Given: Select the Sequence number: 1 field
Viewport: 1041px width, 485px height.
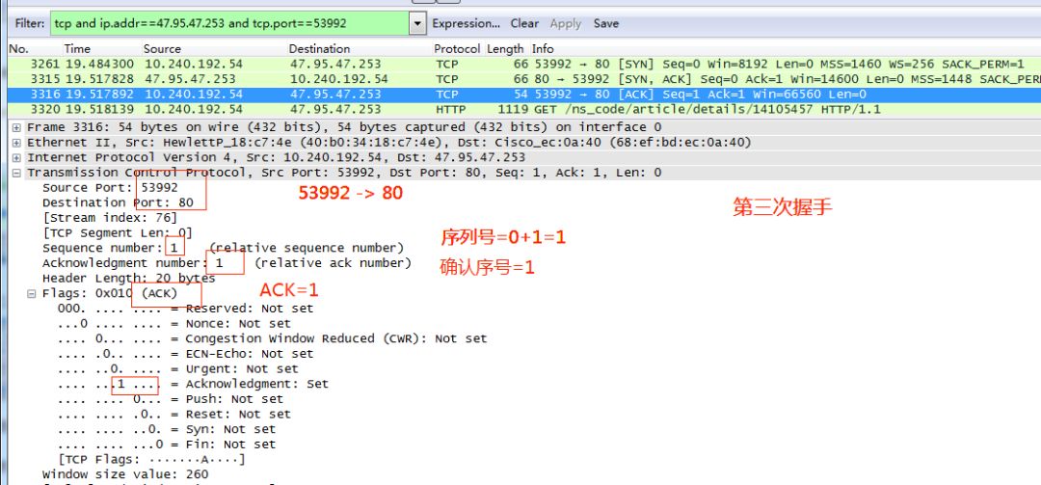Looking at the screenshot, I should tap(223, 248).
